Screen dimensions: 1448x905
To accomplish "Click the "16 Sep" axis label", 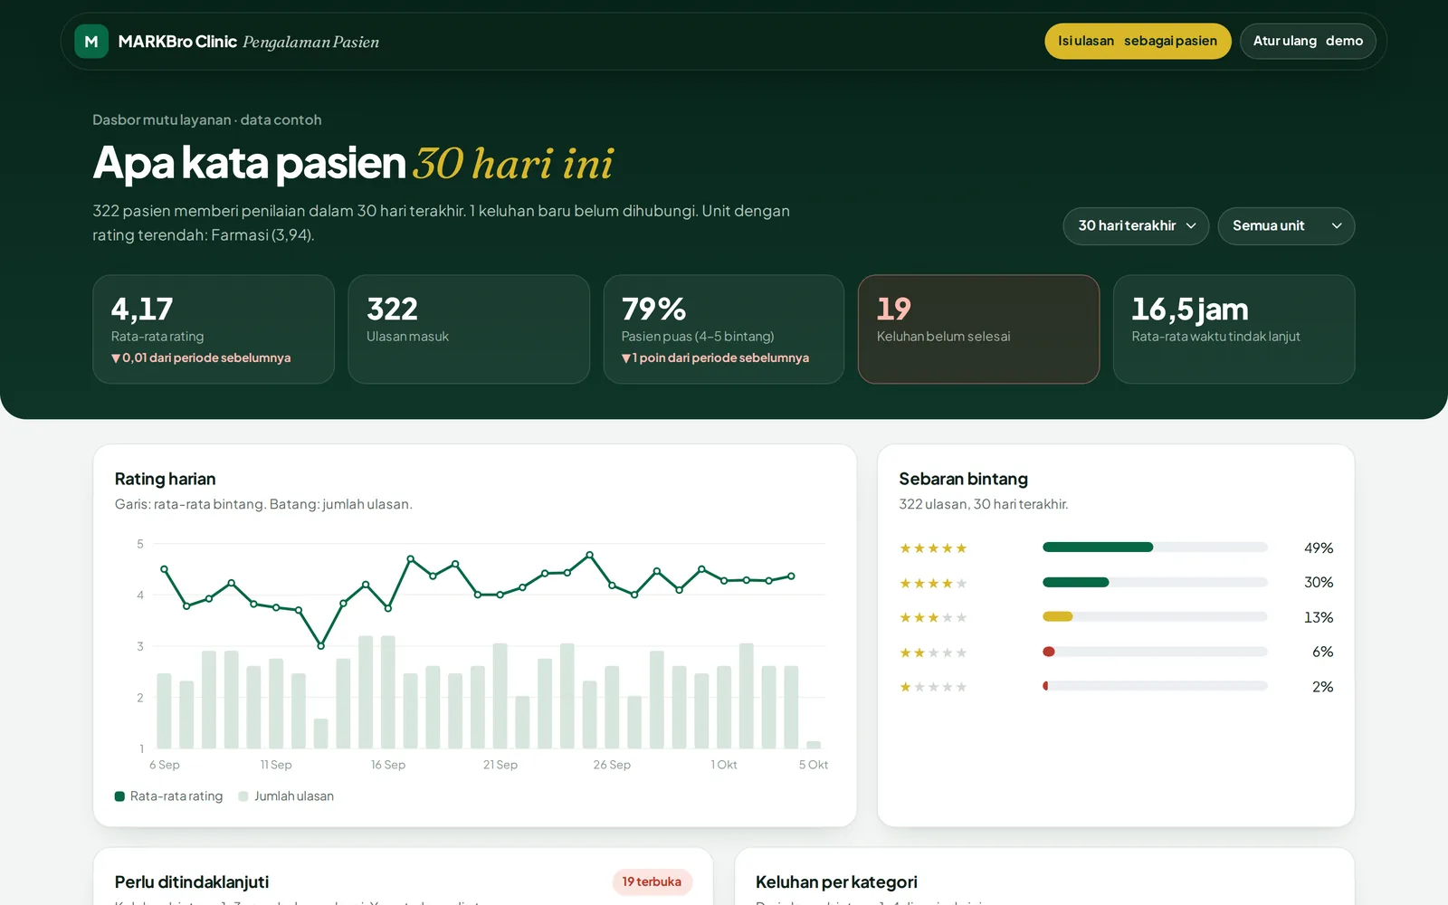I will (388, 766).
